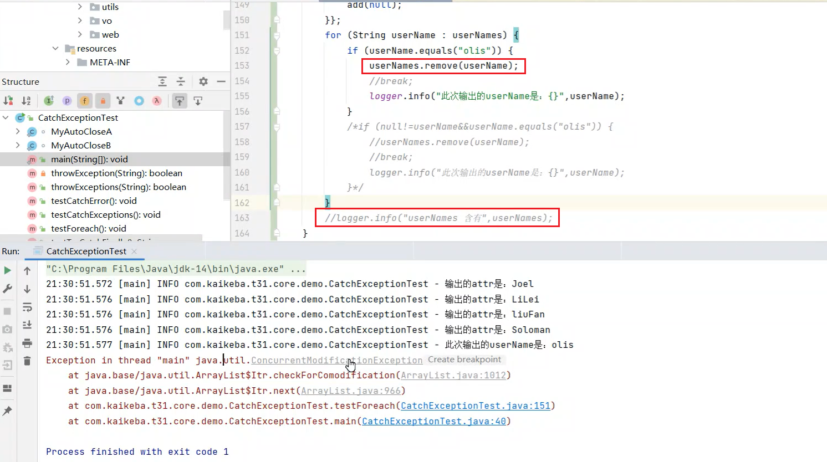Hide the Structure tool window

tap(221, 81)
